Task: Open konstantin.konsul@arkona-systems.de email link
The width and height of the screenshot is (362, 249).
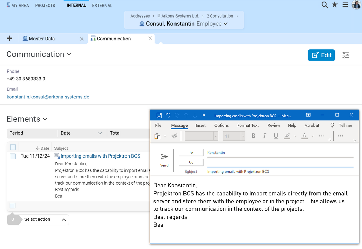Action: click(48, 97)
